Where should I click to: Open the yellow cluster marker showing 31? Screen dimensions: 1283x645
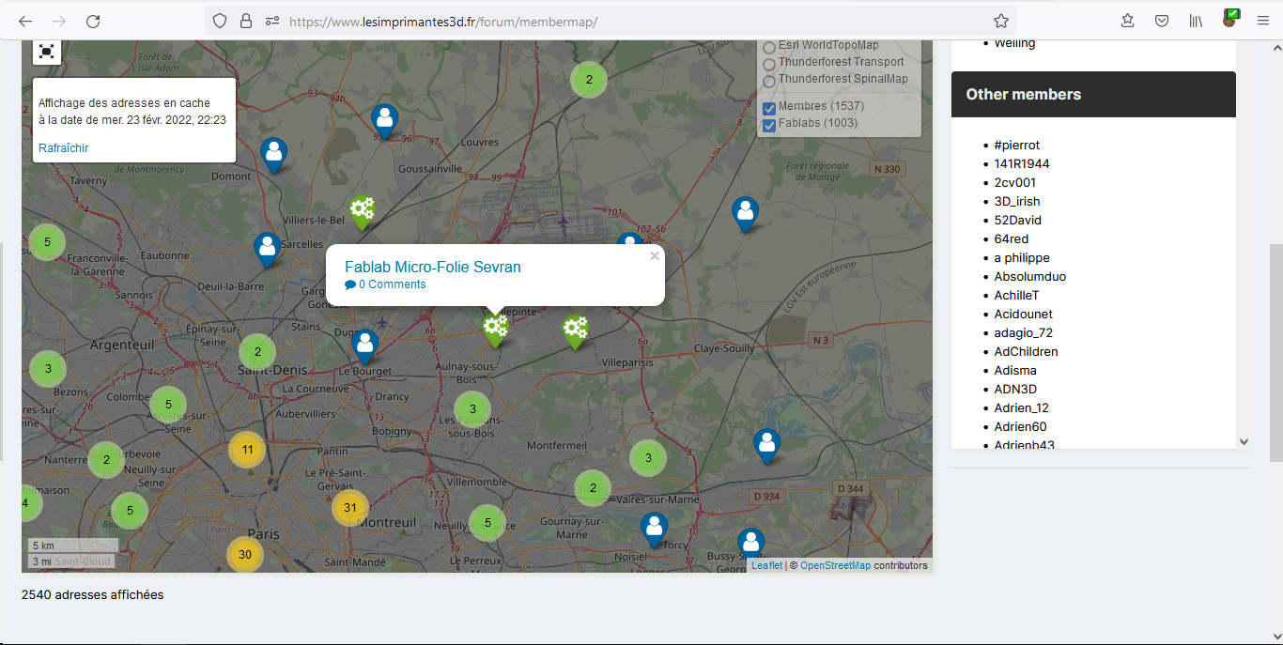tap(349, 508)
